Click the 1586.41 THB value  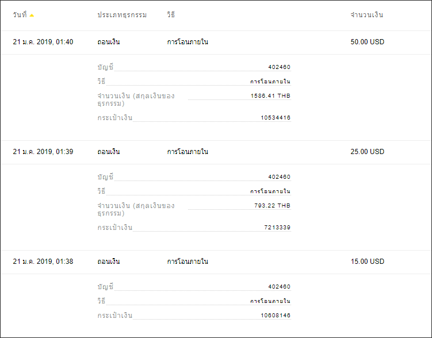(270, 96)
